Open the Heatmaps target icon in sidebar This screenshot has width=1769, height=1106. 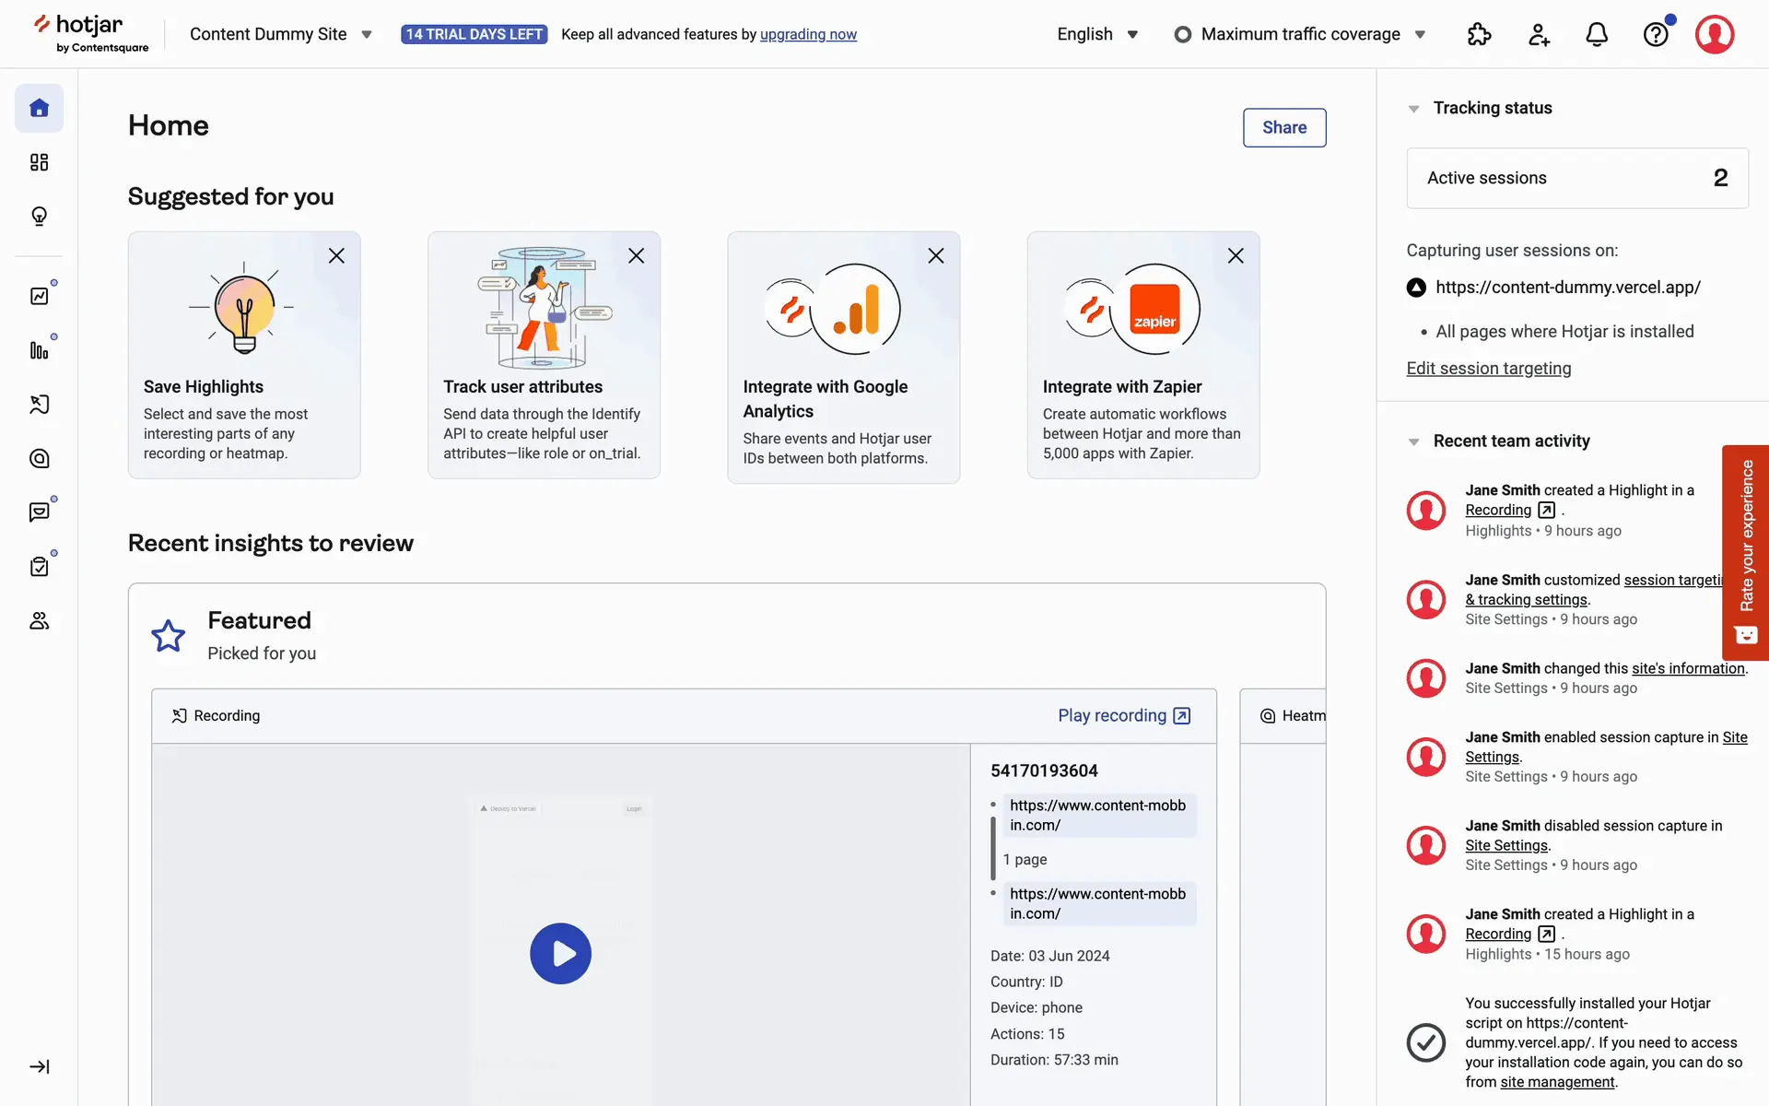[39, 459]
